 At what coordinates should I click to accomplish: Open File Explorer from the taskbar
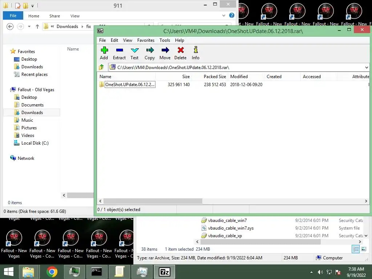point(28,272)
